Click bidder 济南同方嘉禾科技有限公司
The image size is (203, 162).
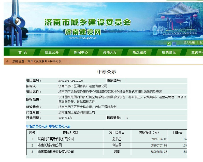[56, 139]
